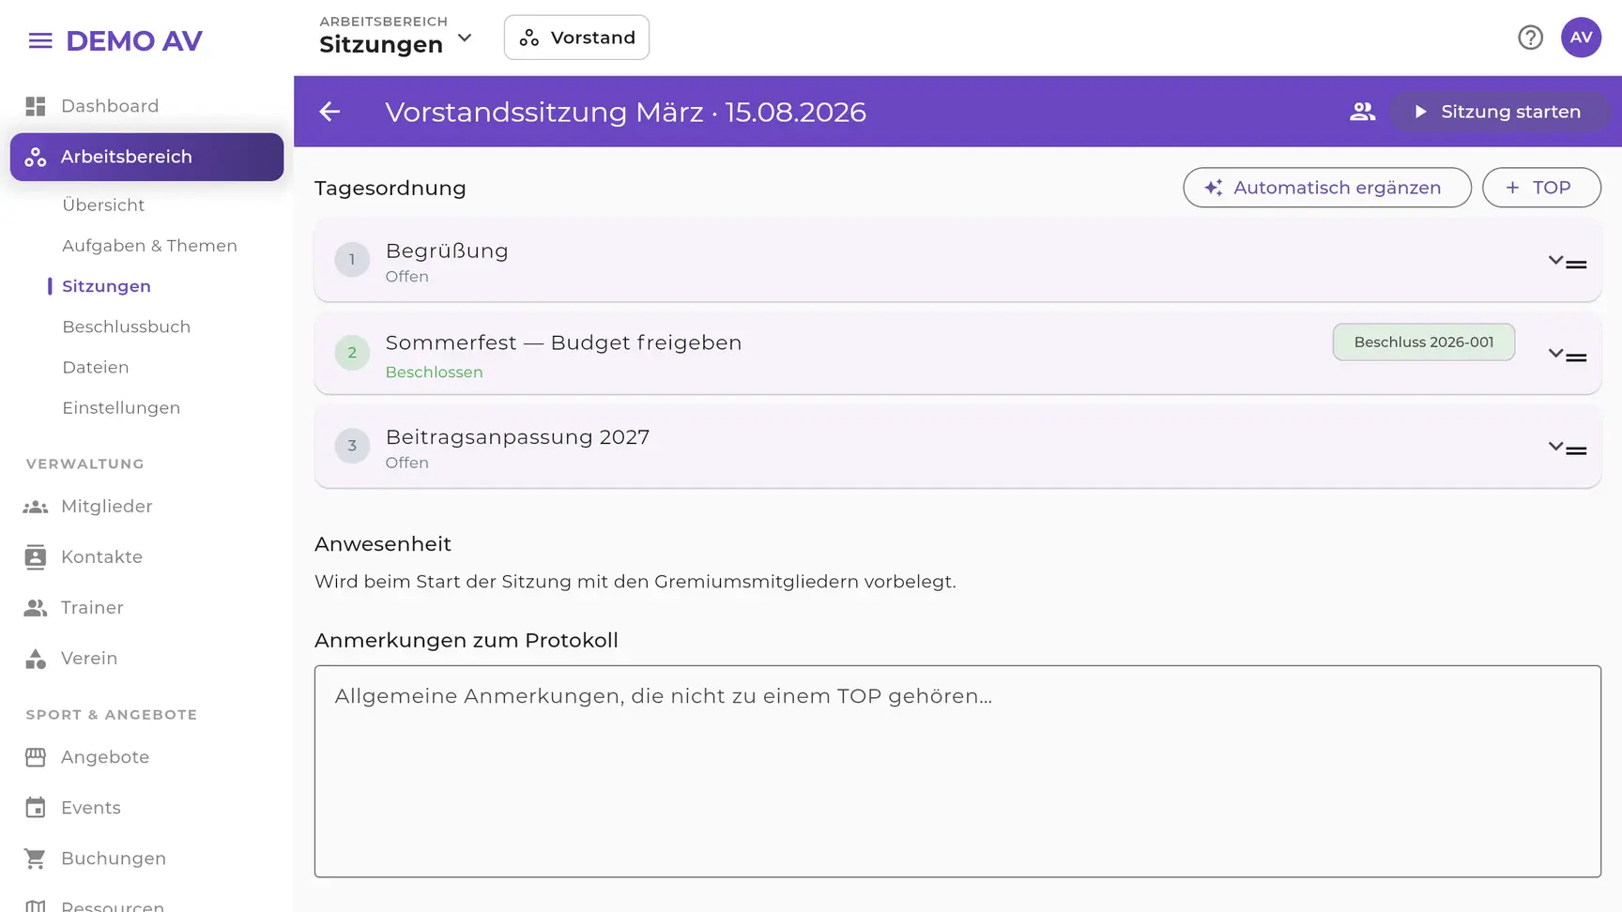Open the hamburger navigation menu
This screenshot has width=1622, height=912.
pos(40,40)
